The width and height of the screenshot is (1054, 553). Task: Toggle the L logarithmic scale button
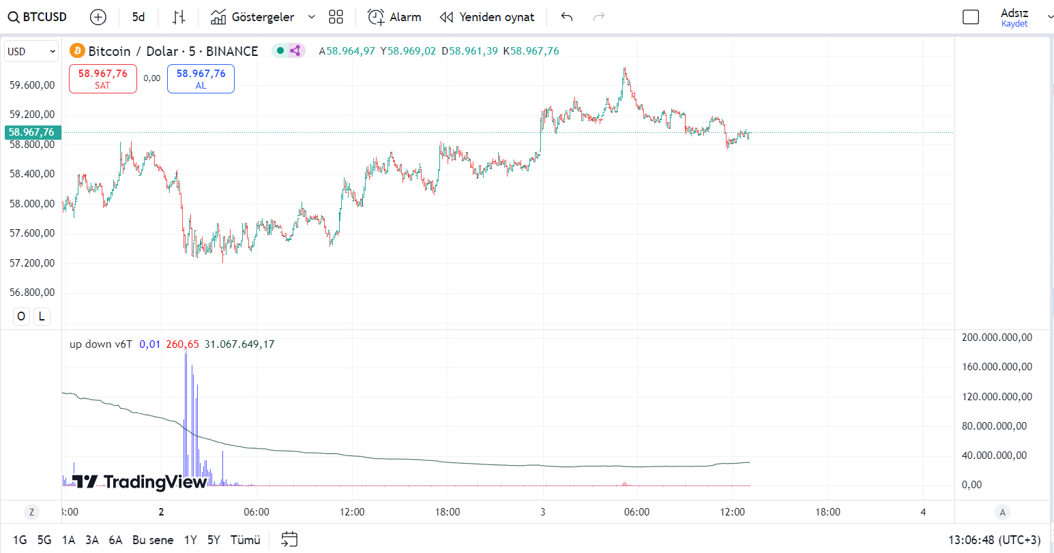(x=42, y=316)
